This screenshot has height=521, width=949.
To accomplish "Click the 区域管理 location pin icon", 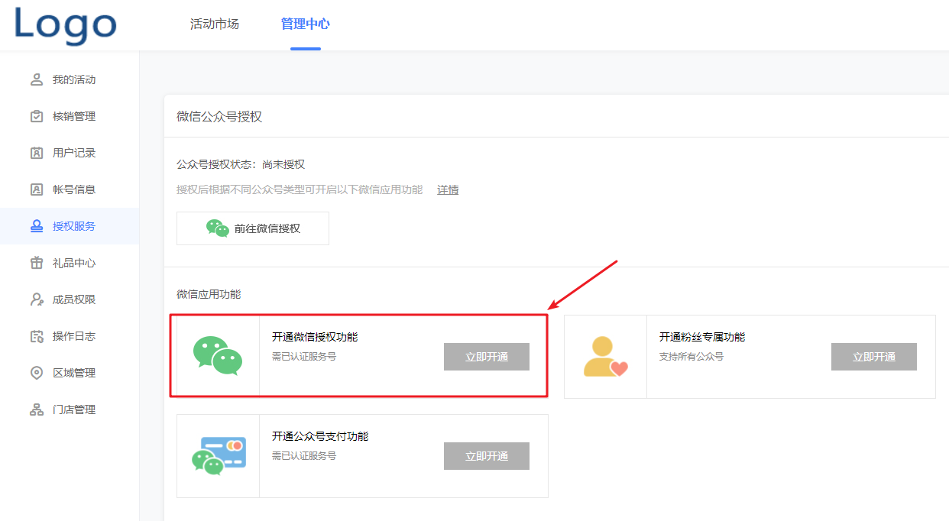I will (37, 373).
